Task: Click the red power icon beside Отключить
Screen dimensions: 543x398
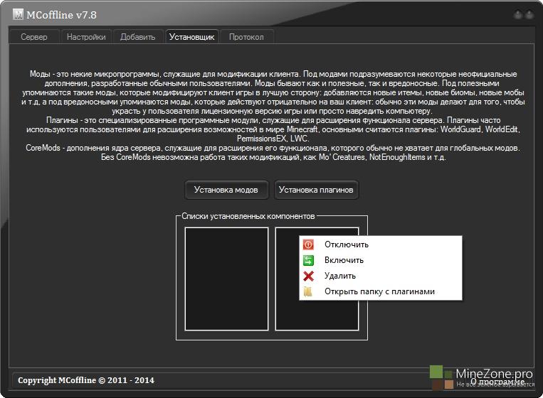Action: click(308, 244)
